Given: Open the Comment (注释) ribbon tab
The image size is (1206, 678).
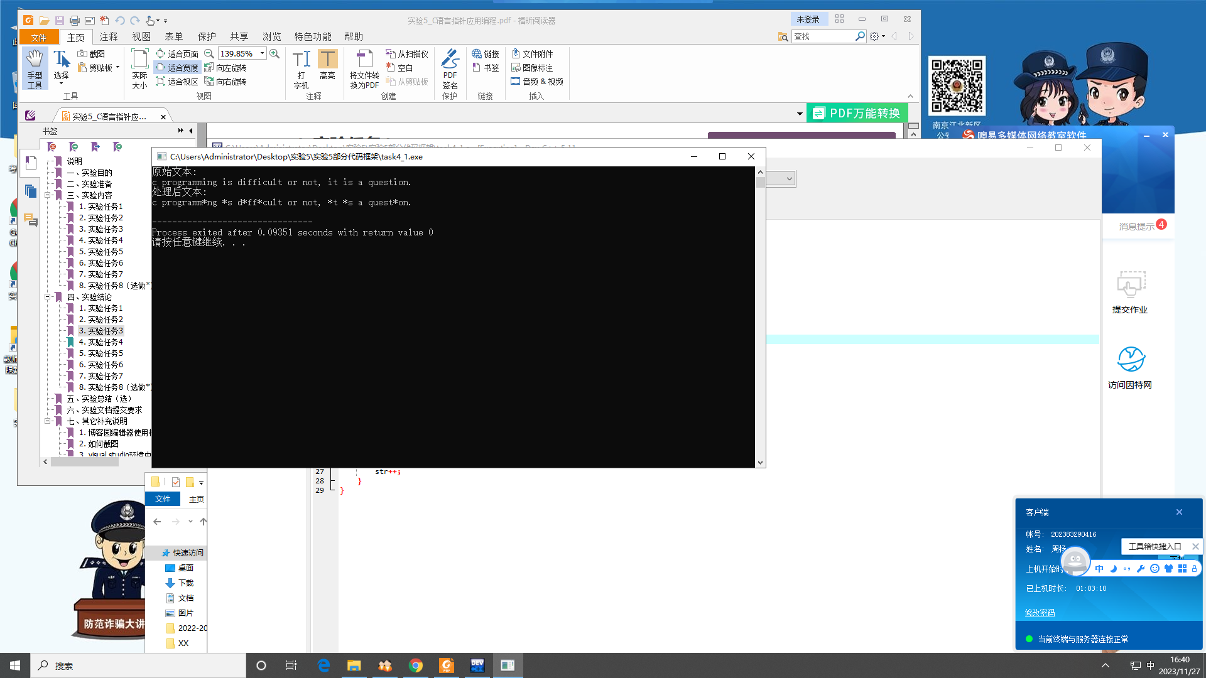Looking at the screenshot, I should 109,37.
